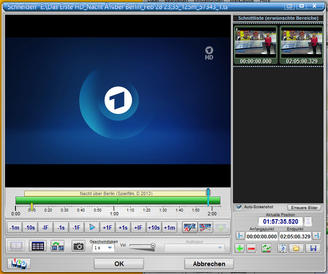
Task: Set end point marker icon
Action: (x=317, y=236)
